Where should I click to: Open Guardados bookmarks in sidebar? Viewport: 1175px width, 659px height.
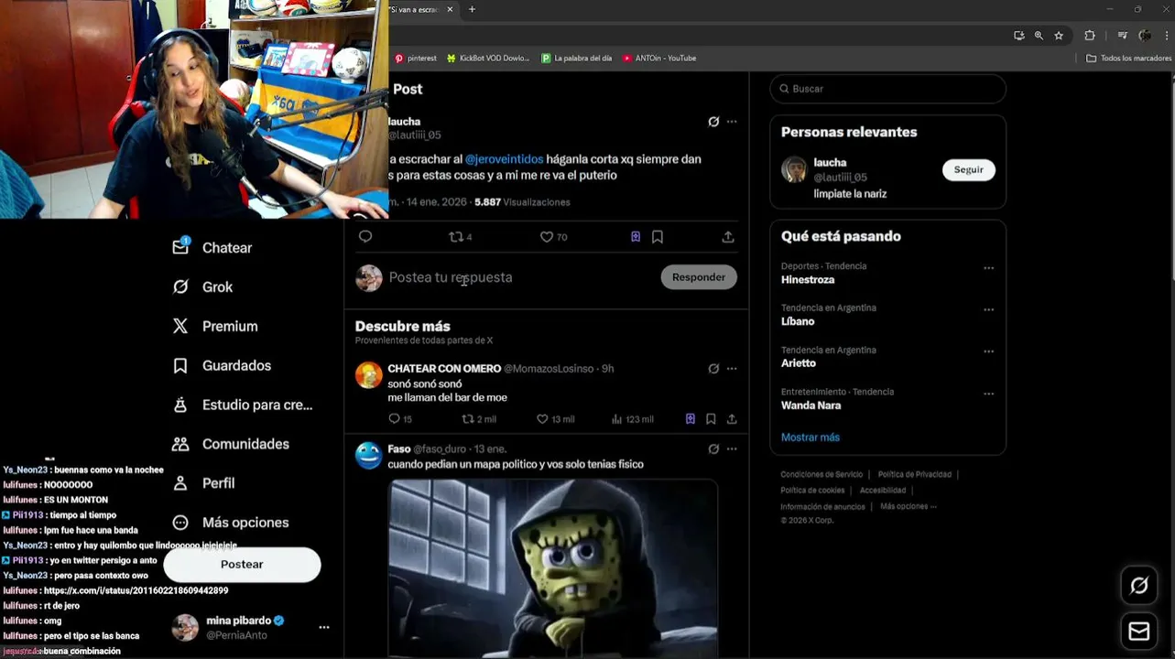click(x=222, y=366)
